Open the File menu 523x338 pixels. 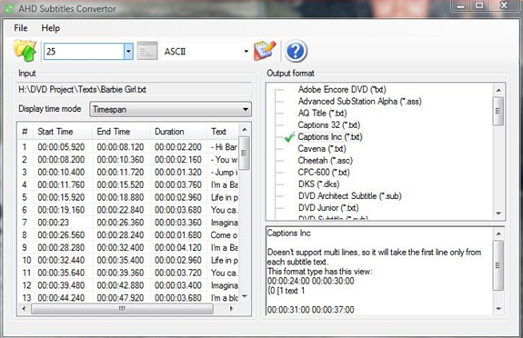(x=21, y=28)
